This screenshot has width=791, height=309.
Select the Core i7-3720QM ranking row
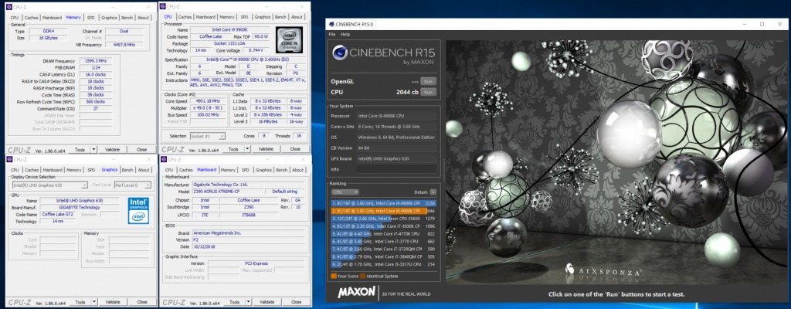383,249
